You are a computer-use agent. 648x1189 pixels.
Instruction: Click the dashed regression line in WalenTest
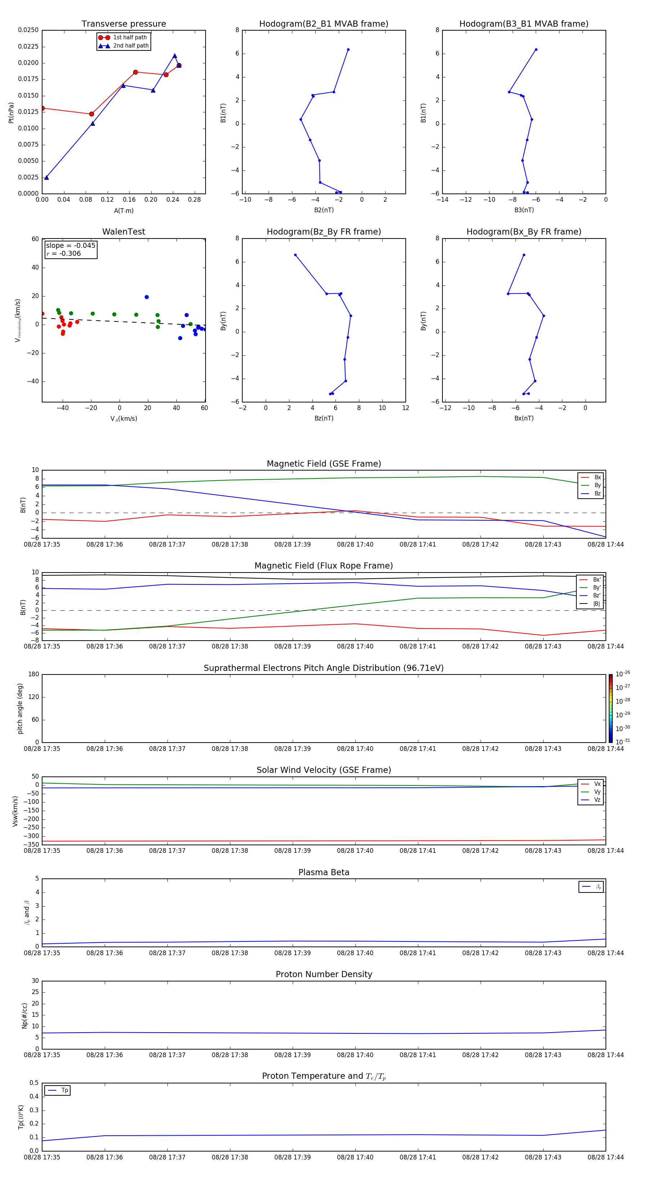(123, 322)
